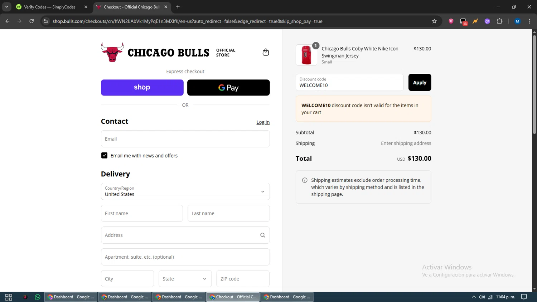Screen dimensions: 537x302
Task: Click the Enter shipping address text
Action: [x=406, y=143]
